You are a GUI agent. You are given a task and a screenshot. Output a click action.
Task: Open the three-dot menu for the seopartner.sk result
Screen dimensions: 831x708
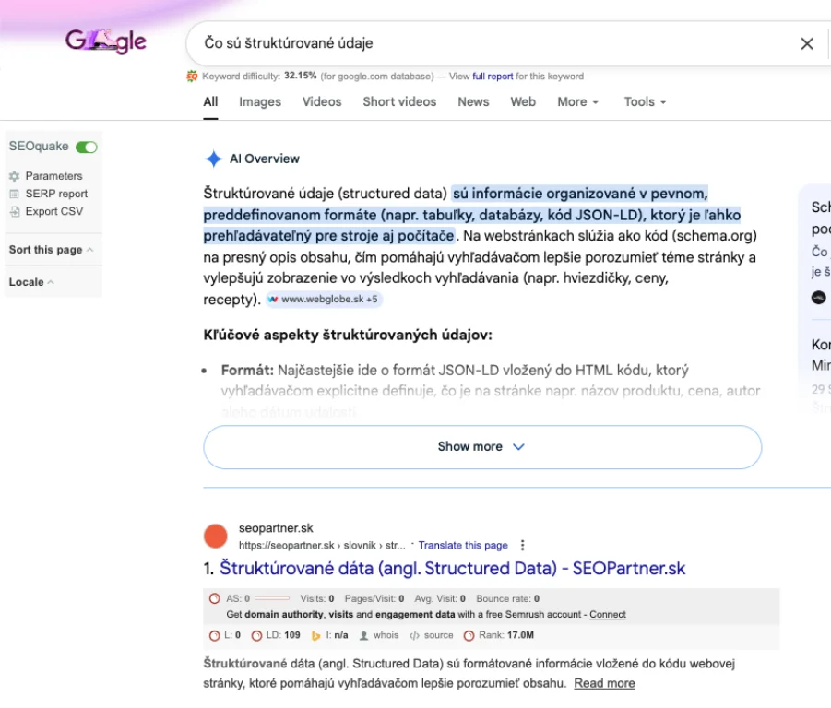coord(523,545)
